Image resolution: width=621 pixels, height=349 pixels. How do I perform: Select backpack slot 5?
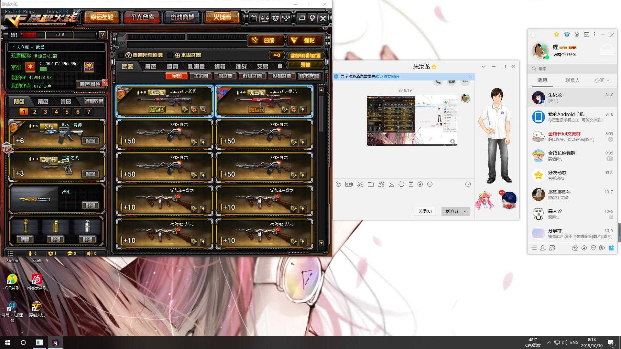tap(67, 112)
